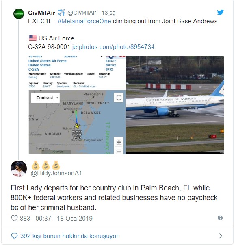Click the reply speech bubble icon
This screenshot has height=245, width=234.
coord(14,236)
